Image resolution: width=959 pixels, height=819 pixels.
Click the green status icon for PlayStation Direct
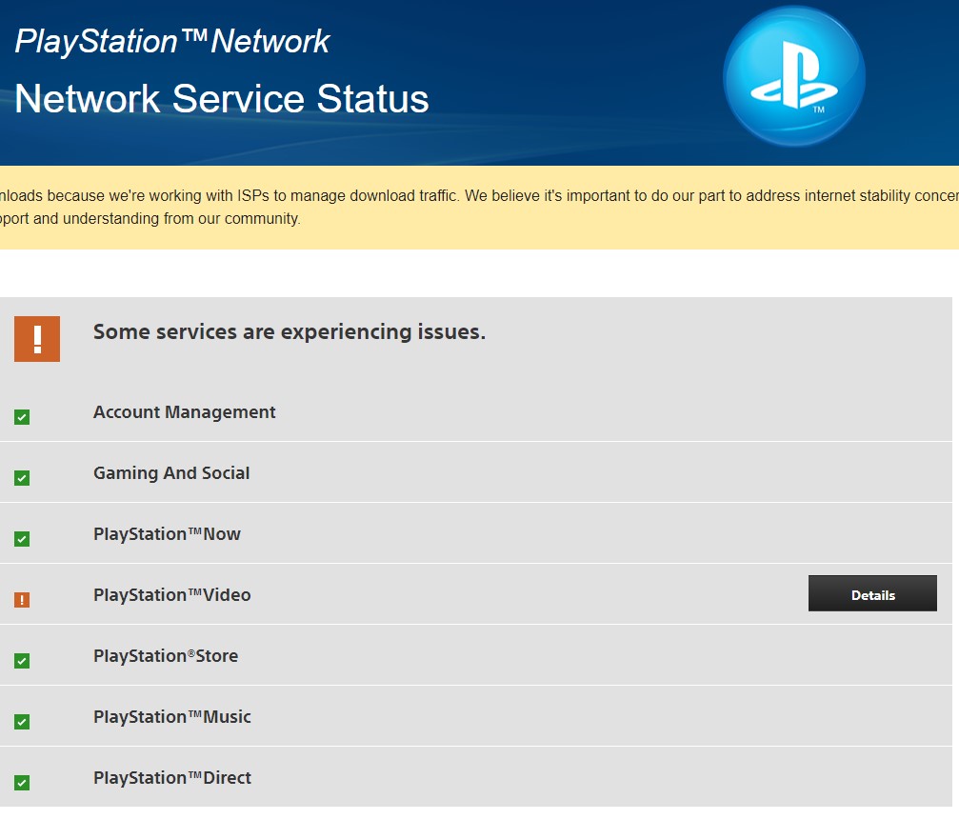pyautogui.click(x=22, y=783)
